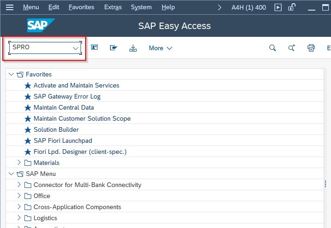The image size is (331, 228).
Task: Click the Find magnifier icon
Action: (x=273, y=48)
